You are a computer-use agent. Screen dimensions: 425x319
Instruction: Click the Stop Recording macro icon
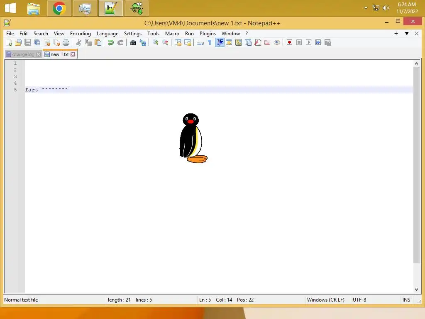pyautogui.click(x=299, y=43)
